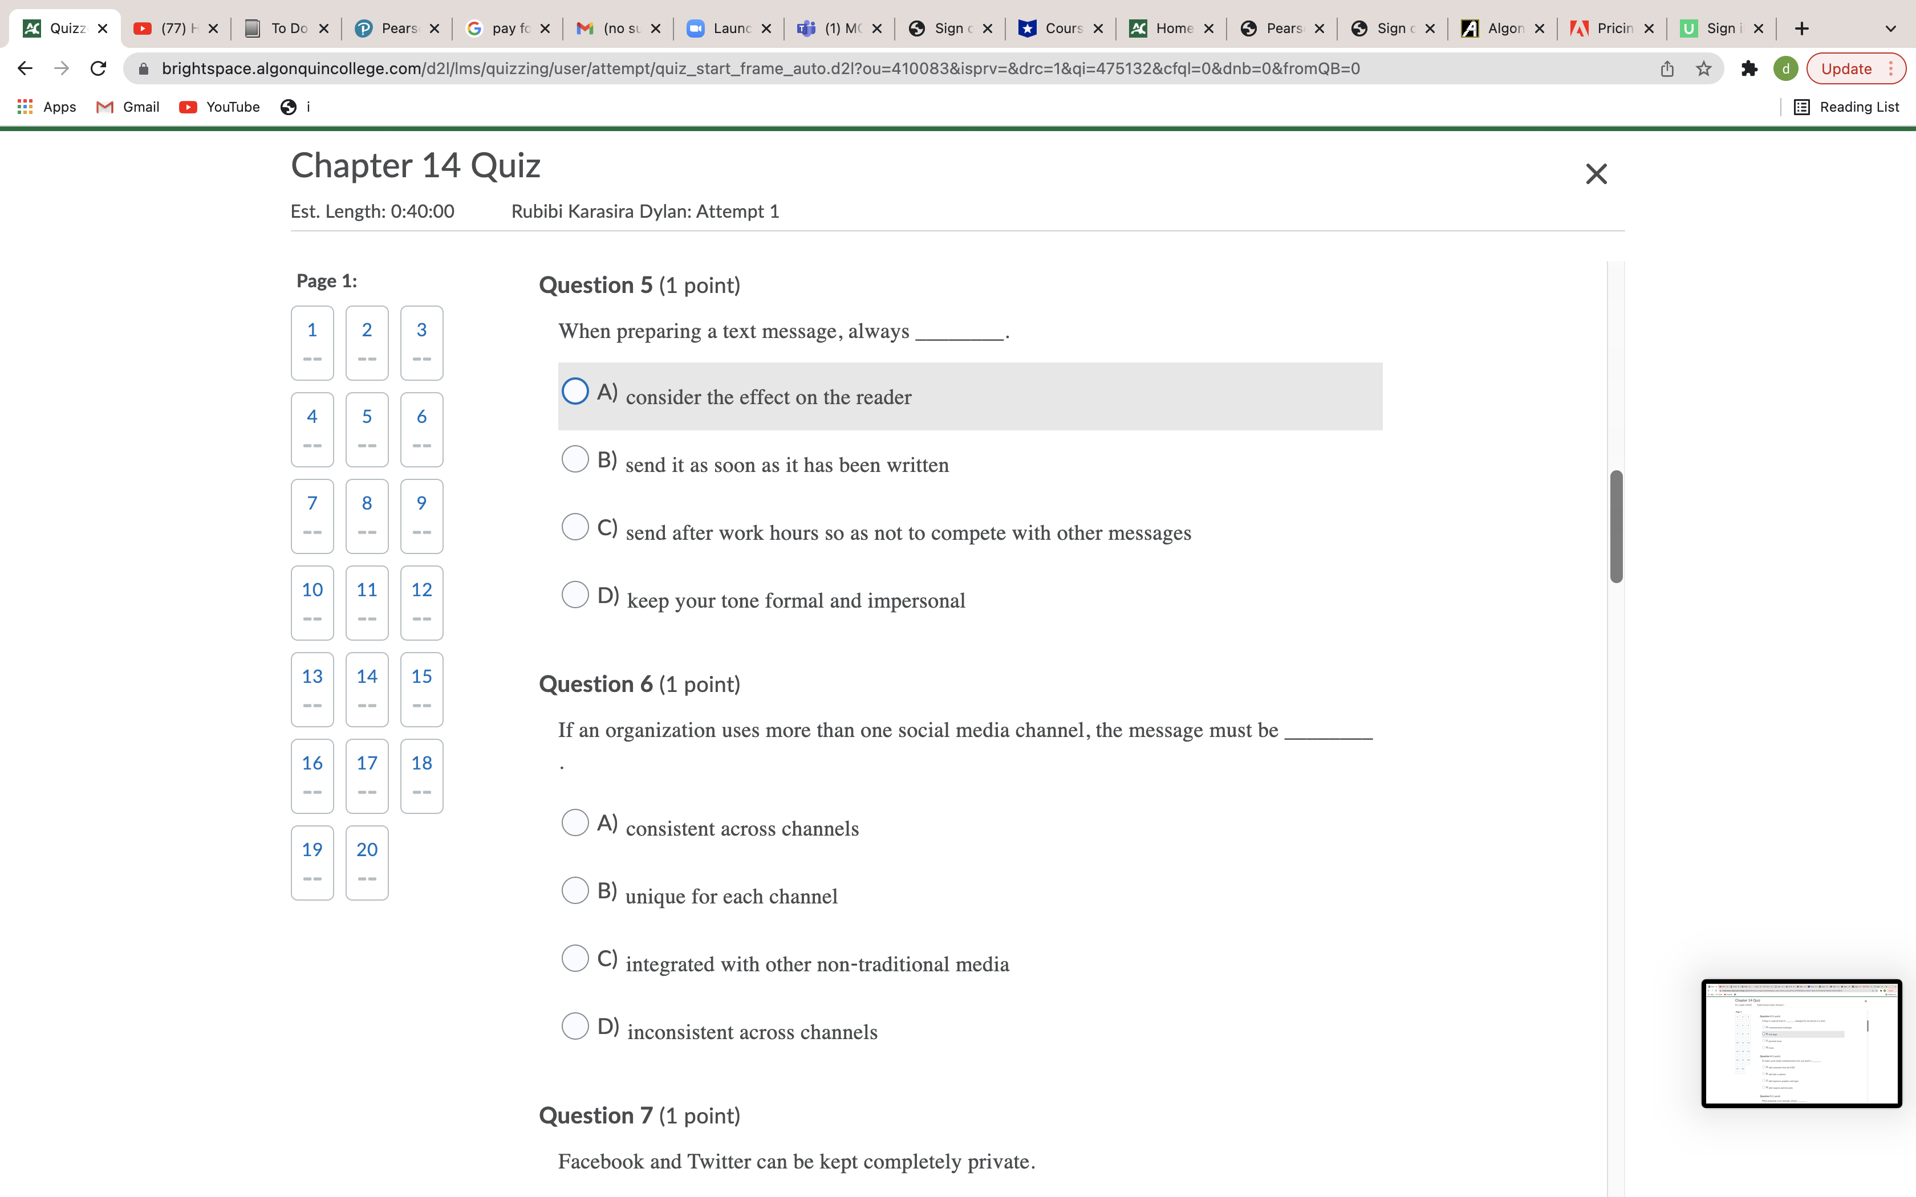Image resolution: width=1916 pixels, height=1197 pixels.
Task: Click the page preview thumbnail bottom right
Action: click(x=1800, y=1044)
